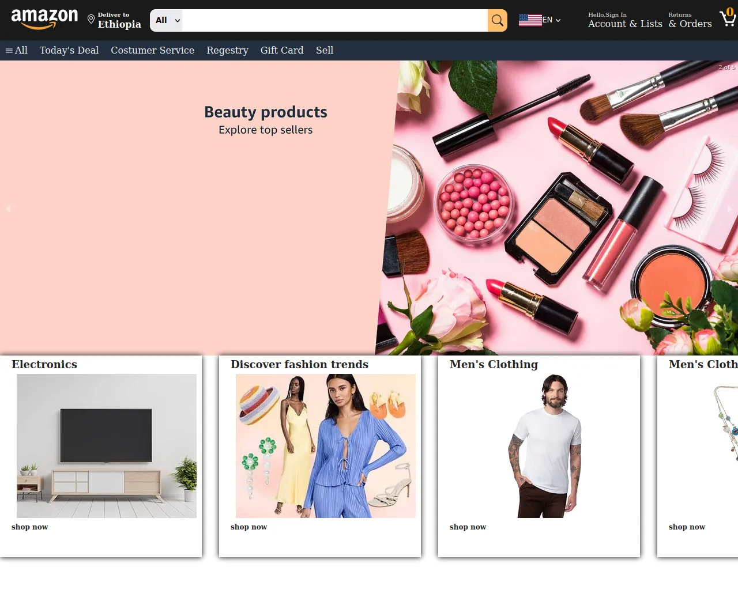Open Gift Card menu item

pyautogui.click(x=282, y=50)
